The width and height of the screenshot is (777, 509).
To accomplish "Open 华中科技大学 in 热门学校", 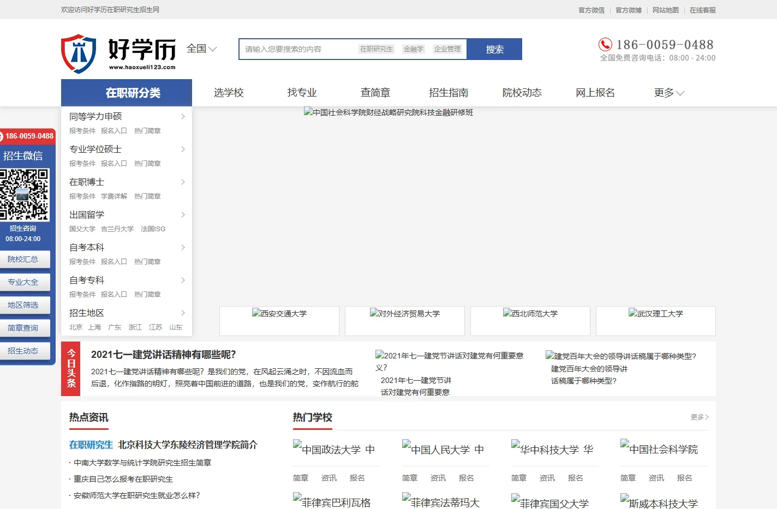I will tap(552, 449).
